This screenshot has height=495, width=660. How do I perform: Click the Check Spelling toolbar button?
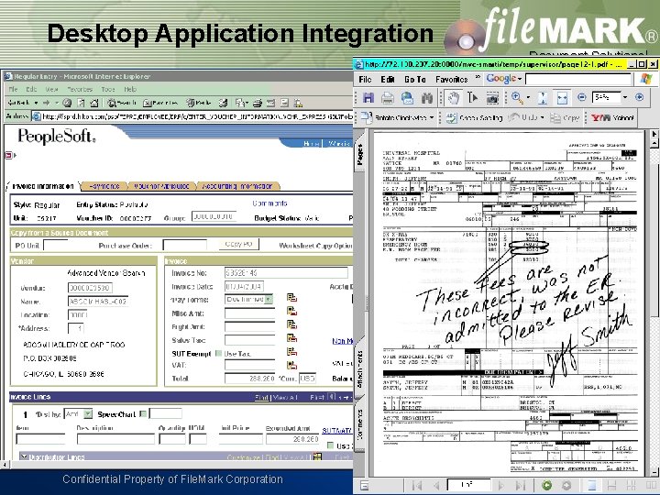click(x=475, y=118)
